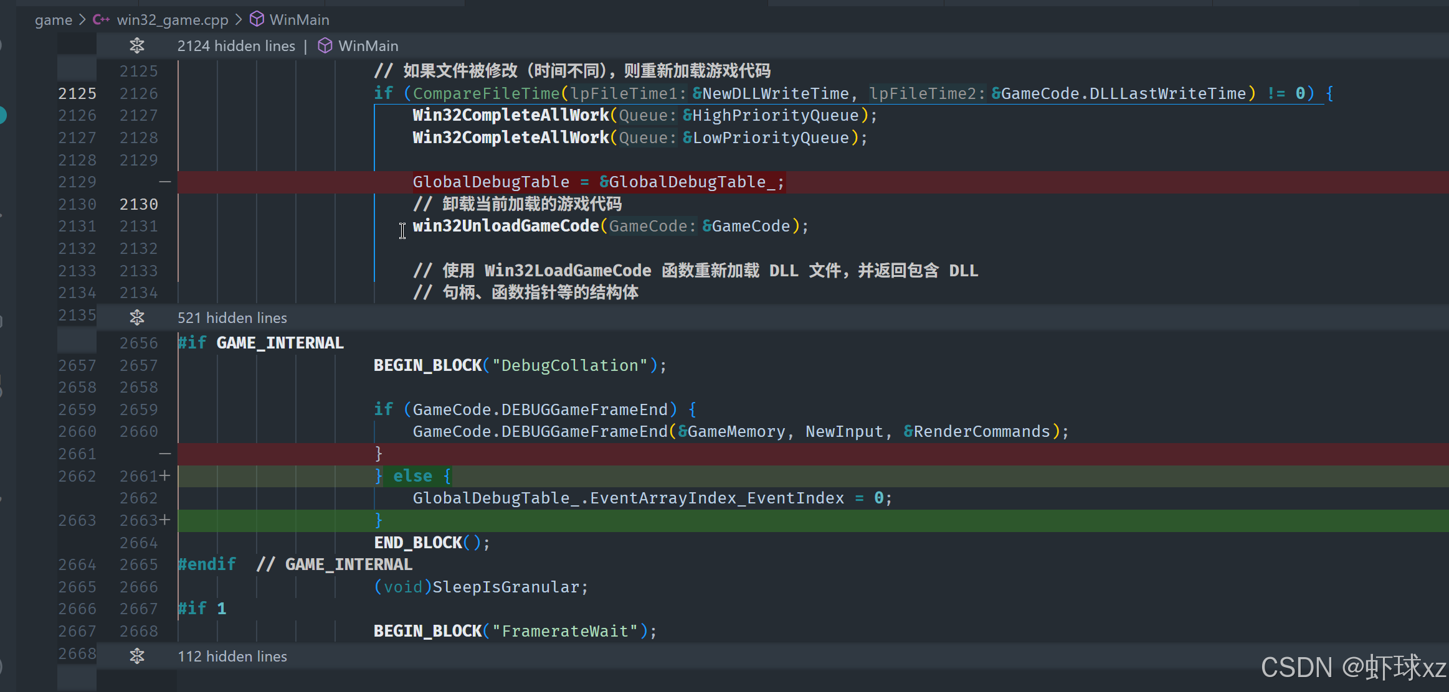The image size is (1449, 692).
Task: Click the plus marker at inserted line 2663
Action: [x=164, y=520]
